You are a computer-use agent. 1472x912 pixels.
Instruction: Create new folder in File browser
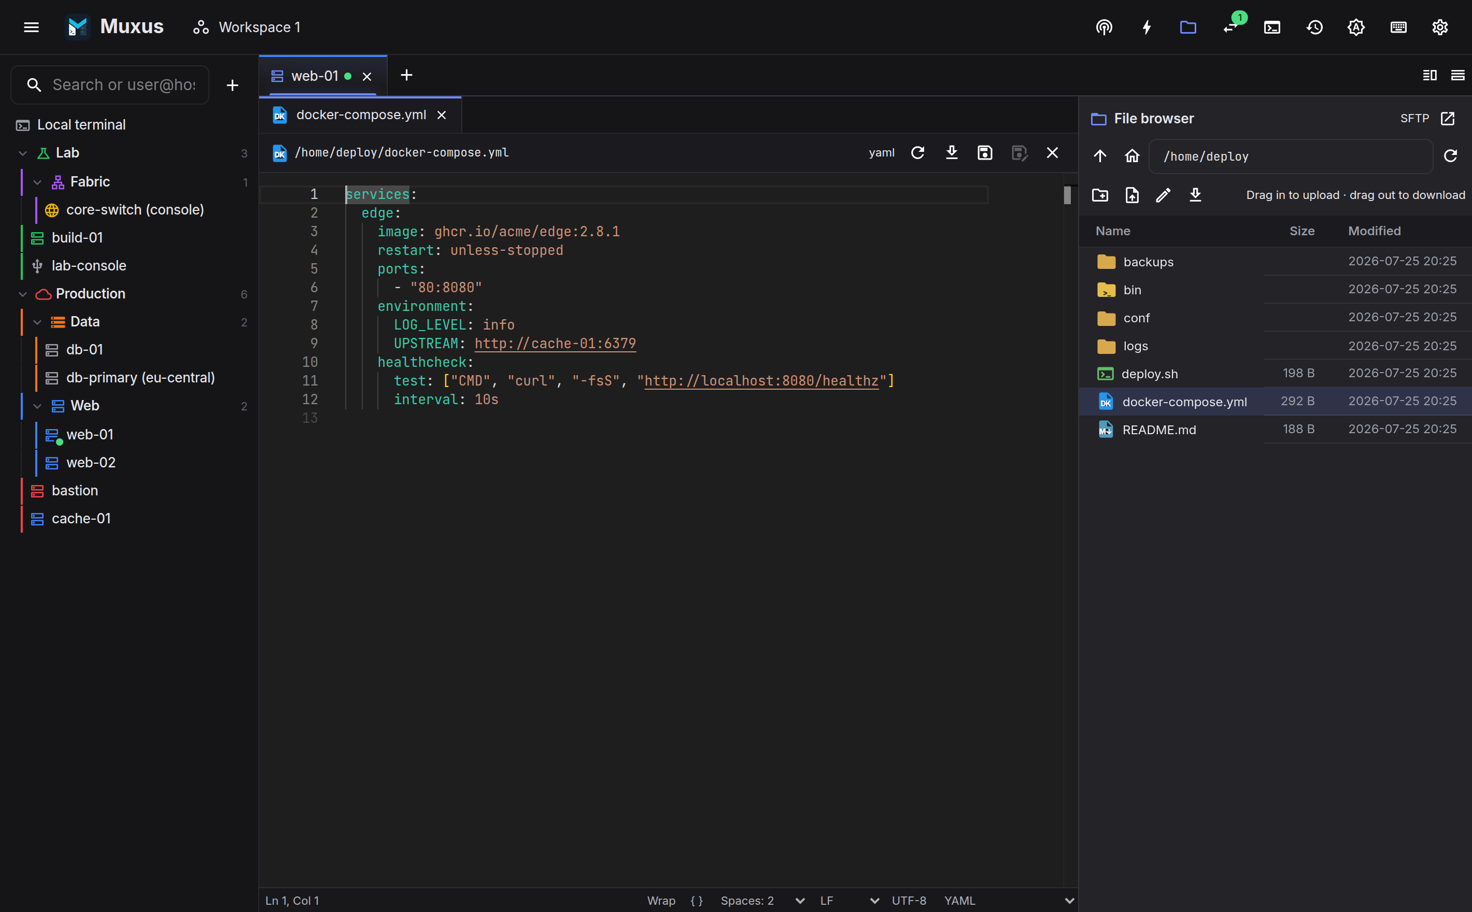tap(1100, 195)
